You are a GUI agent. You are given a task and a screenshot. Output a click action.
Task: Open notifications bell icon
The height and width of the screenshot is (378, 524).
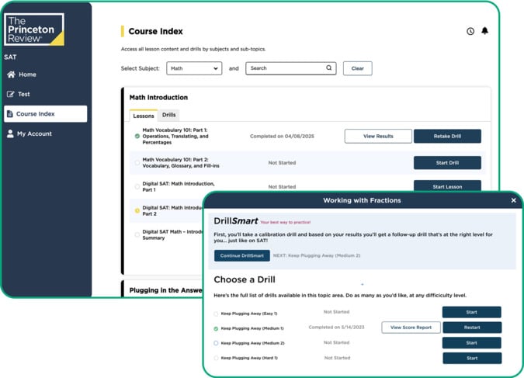click(485, 31)
